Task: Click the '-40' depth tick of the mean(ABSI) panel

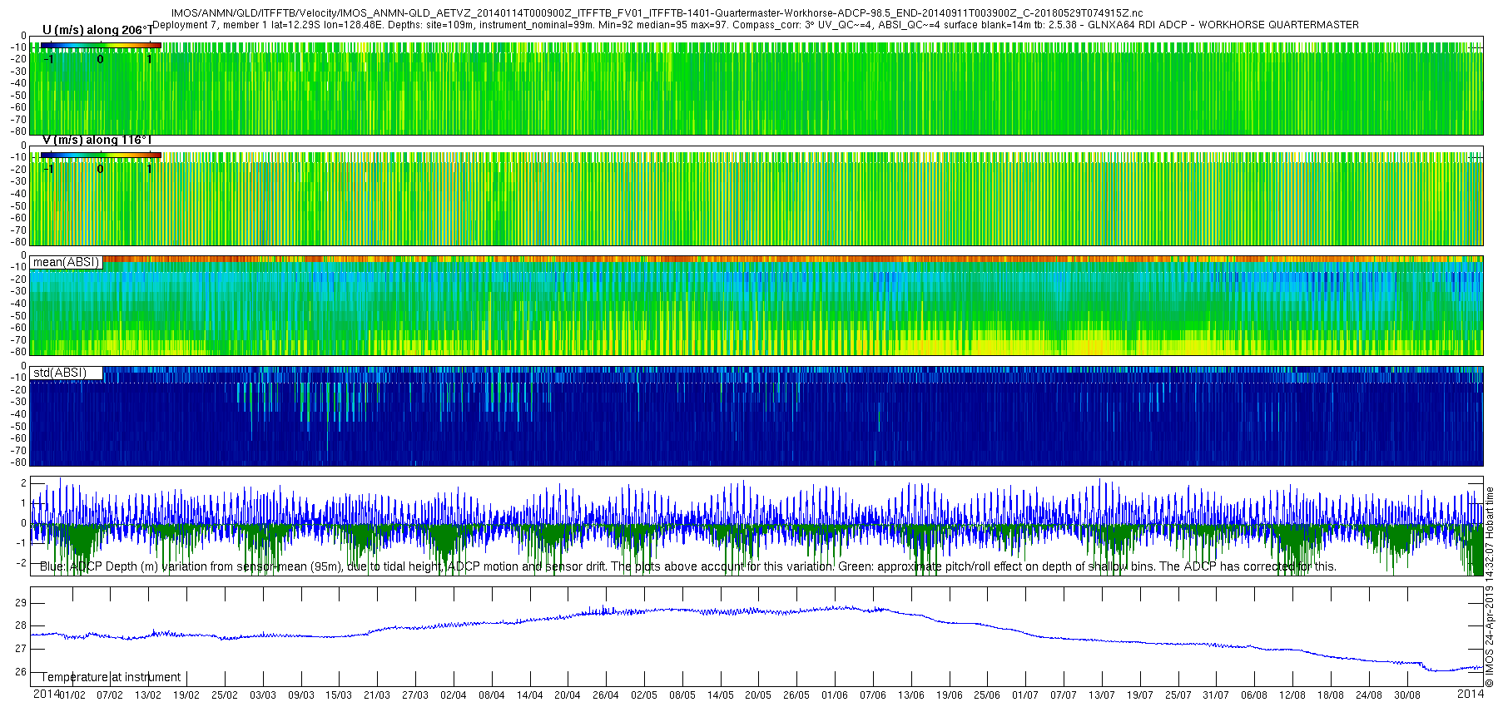Action: (x=18, y=304)
